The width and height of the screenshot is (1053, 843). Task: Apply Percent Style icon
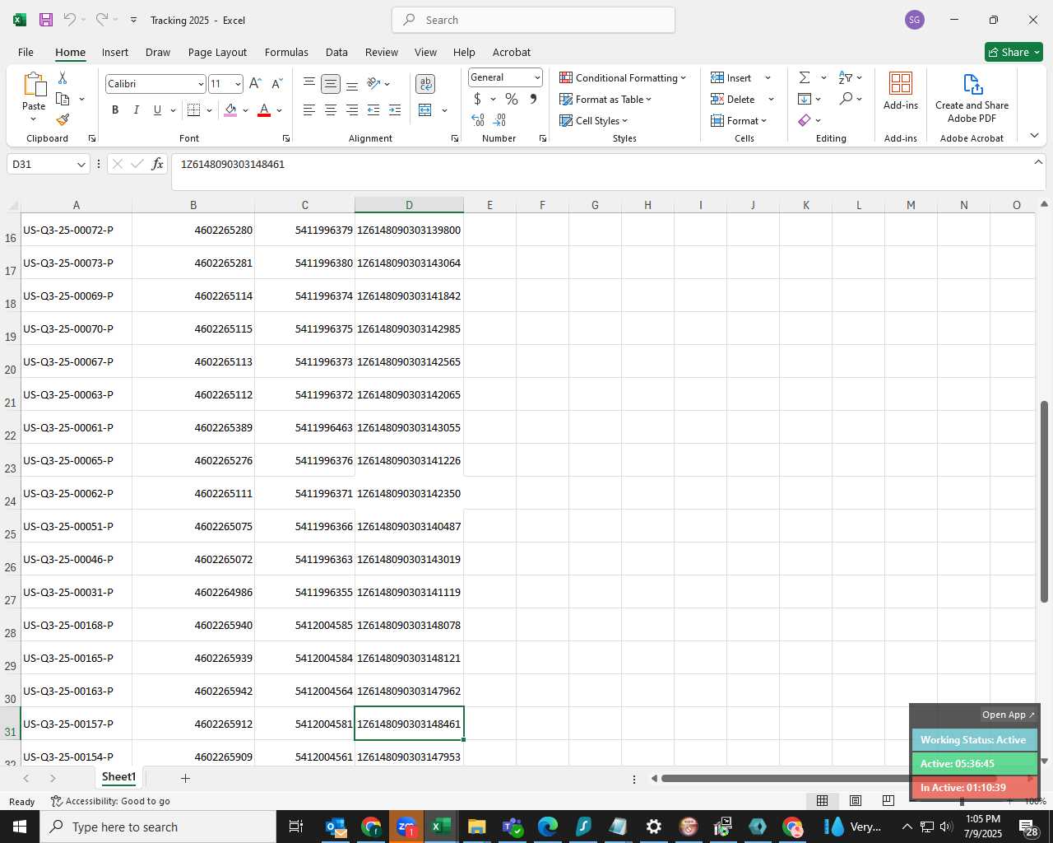tap(512, 99)
